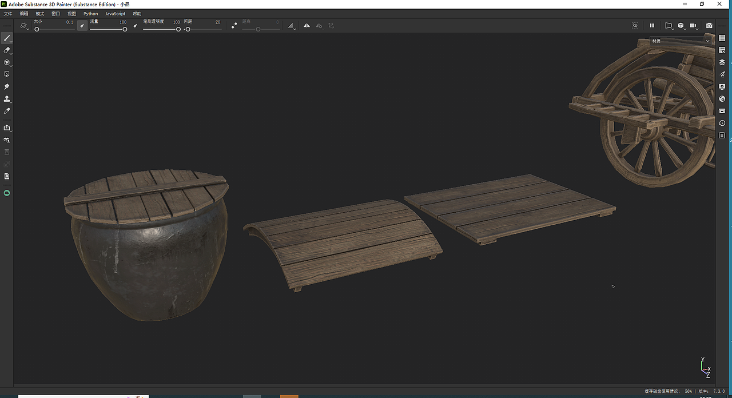Open the 材质 channel display dropdown
732x398 pixels.
[681, 41]
